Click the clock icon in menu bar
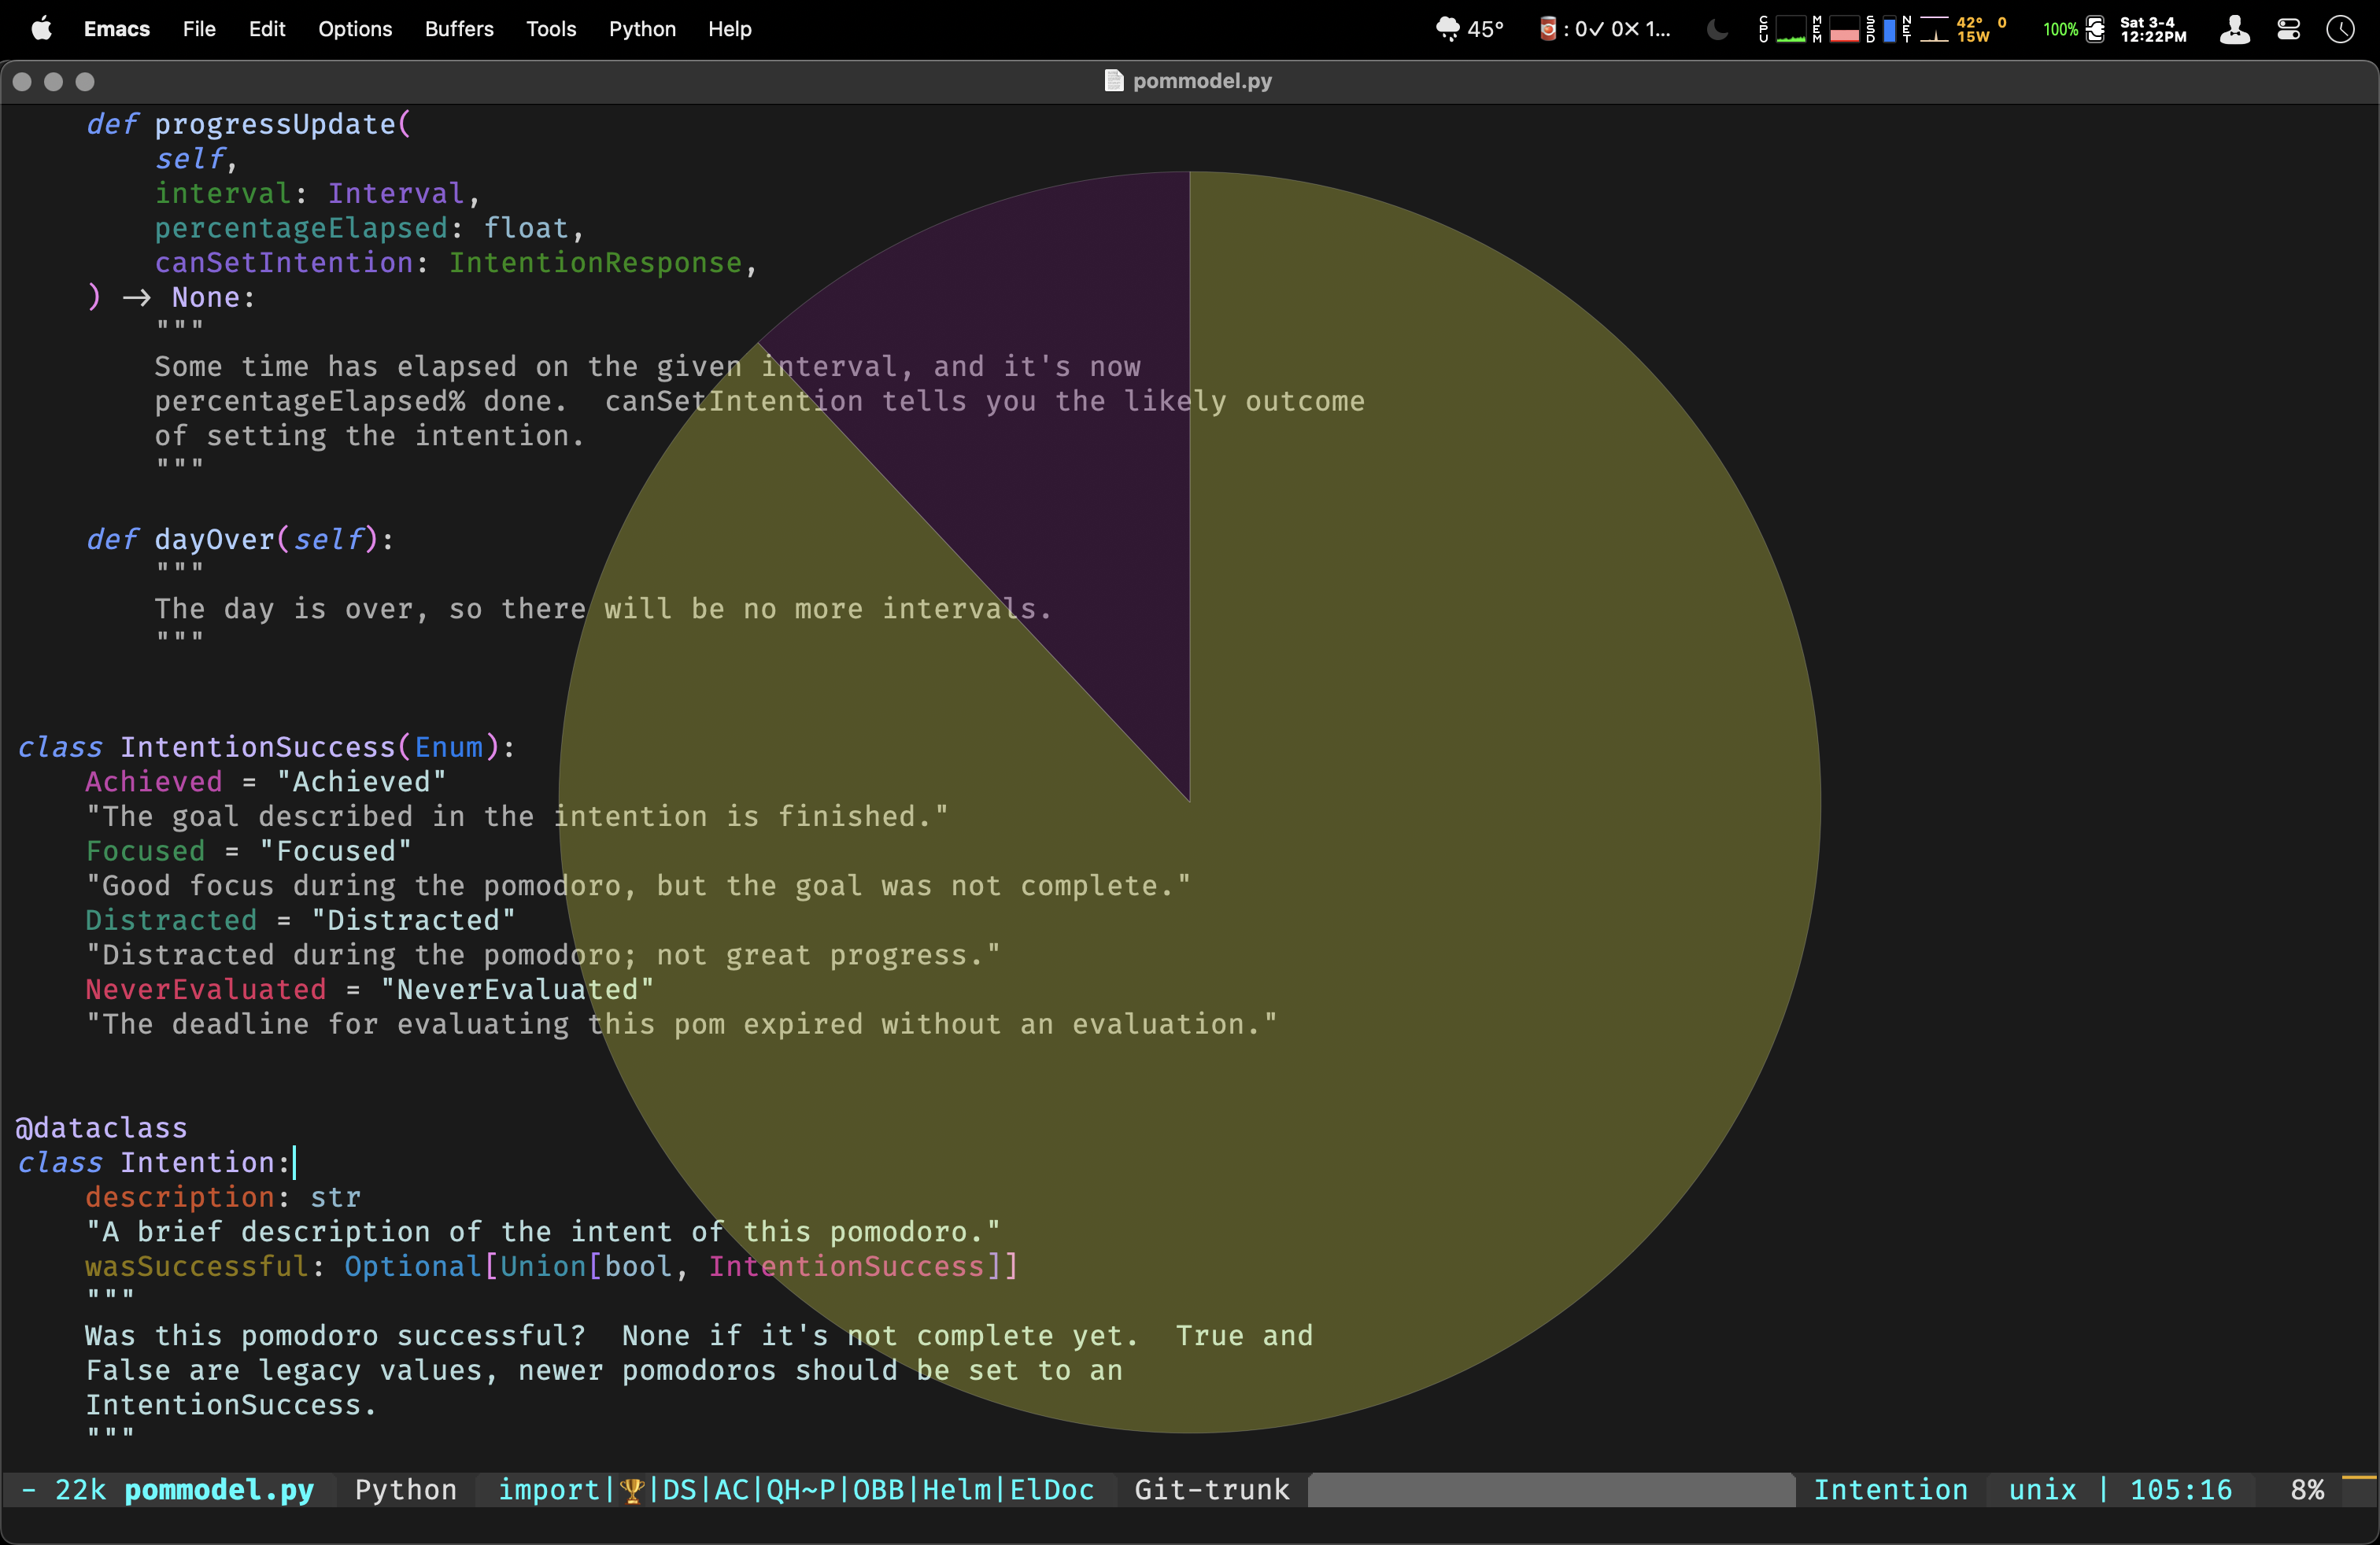The width and height of the screenshot is (2380, 1545). pyautogui.click(x=2340, y=29)
